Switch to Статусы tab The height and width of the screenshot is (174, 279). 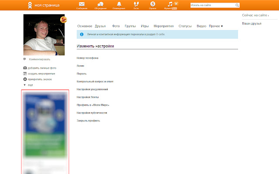(185, 26)
